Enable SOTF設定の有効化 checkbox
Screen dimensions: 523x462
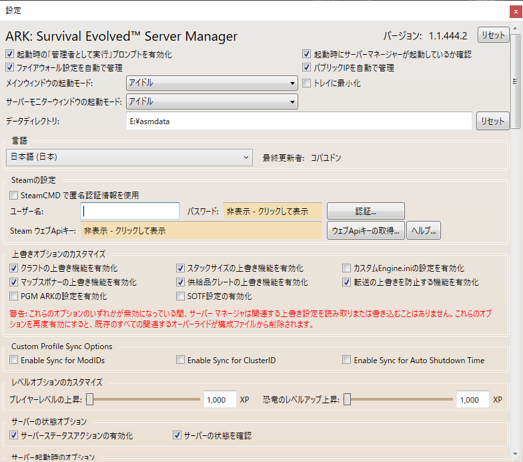click(x=180, y=296)
